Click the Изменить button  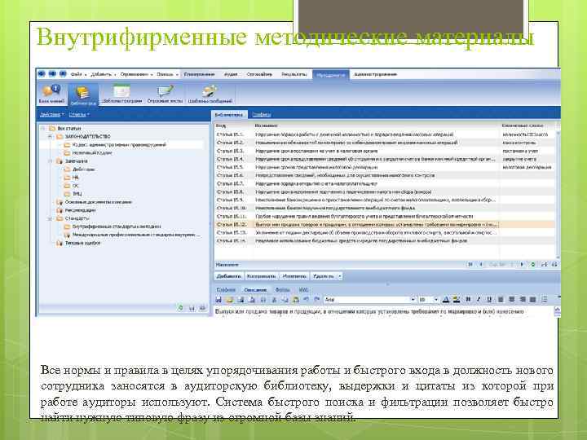(294, 276)
